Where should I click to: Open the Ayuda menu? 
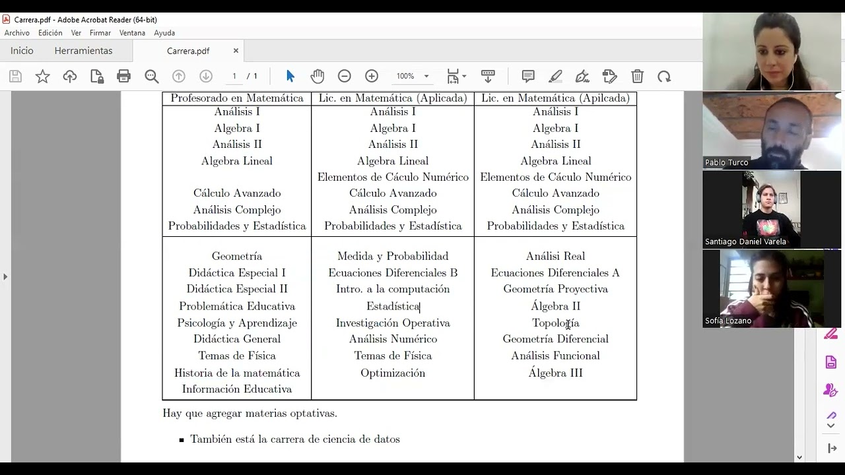[x=164, y=33]
